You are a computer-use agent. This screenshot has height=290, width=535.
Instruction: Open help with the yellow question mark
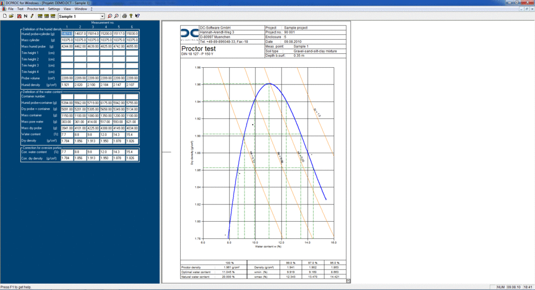131,16
